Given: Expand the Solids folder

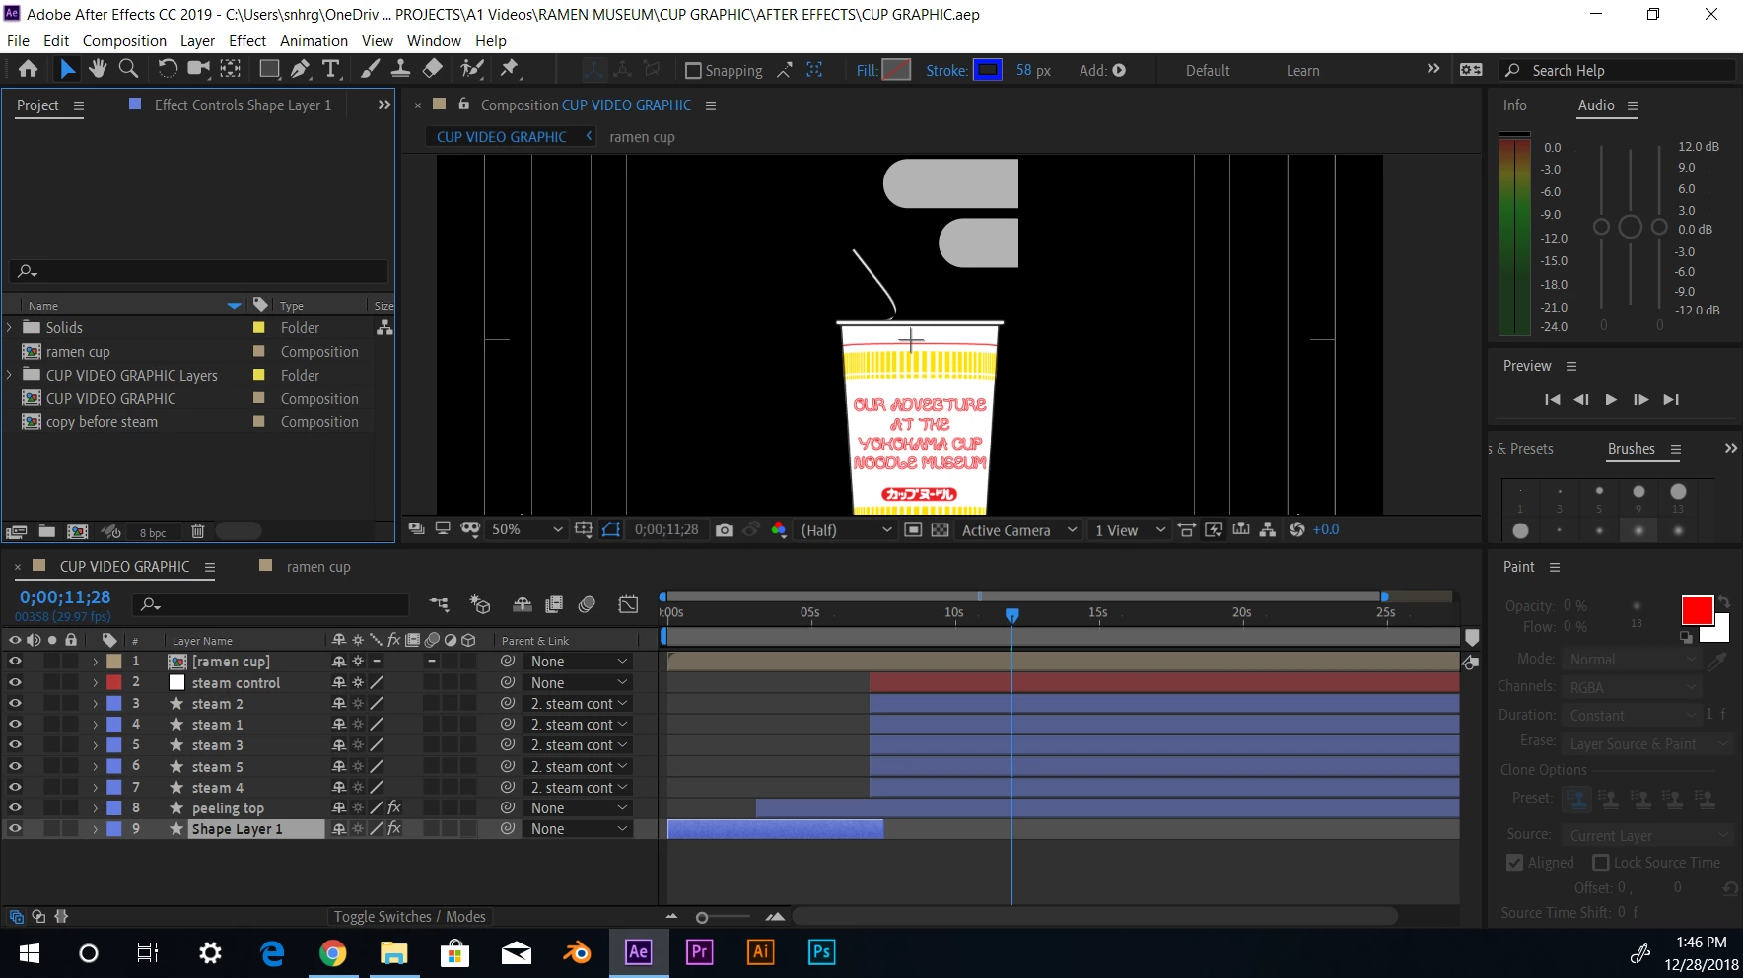Looking at the screenshot, I should pyautogui.click(x=10, y=327).
